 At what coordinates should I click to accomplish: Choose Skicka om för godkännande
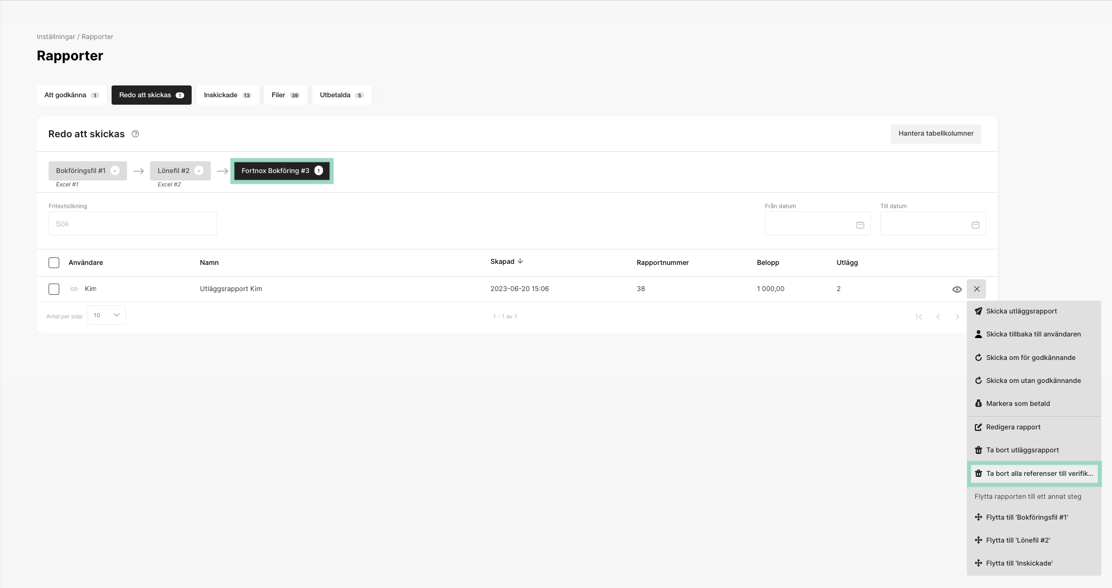click(x=1034, y=358)
